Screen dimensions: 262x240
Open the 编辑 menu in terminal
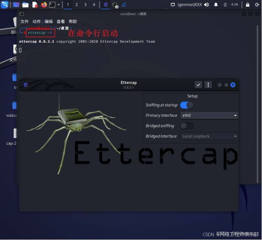(x=49, y=22)
